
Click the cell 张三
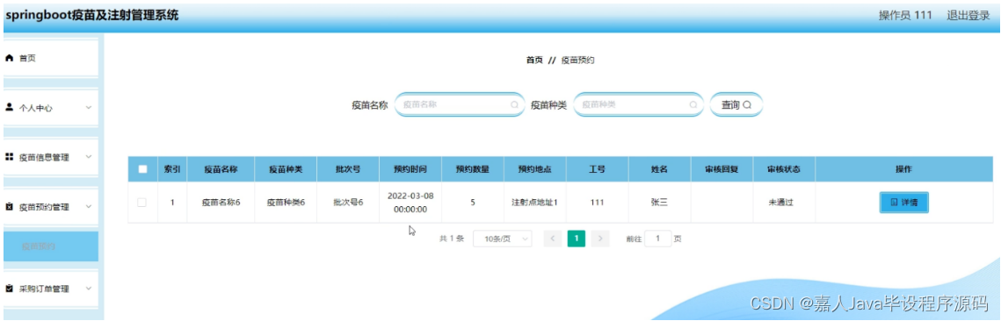(659, 203)
